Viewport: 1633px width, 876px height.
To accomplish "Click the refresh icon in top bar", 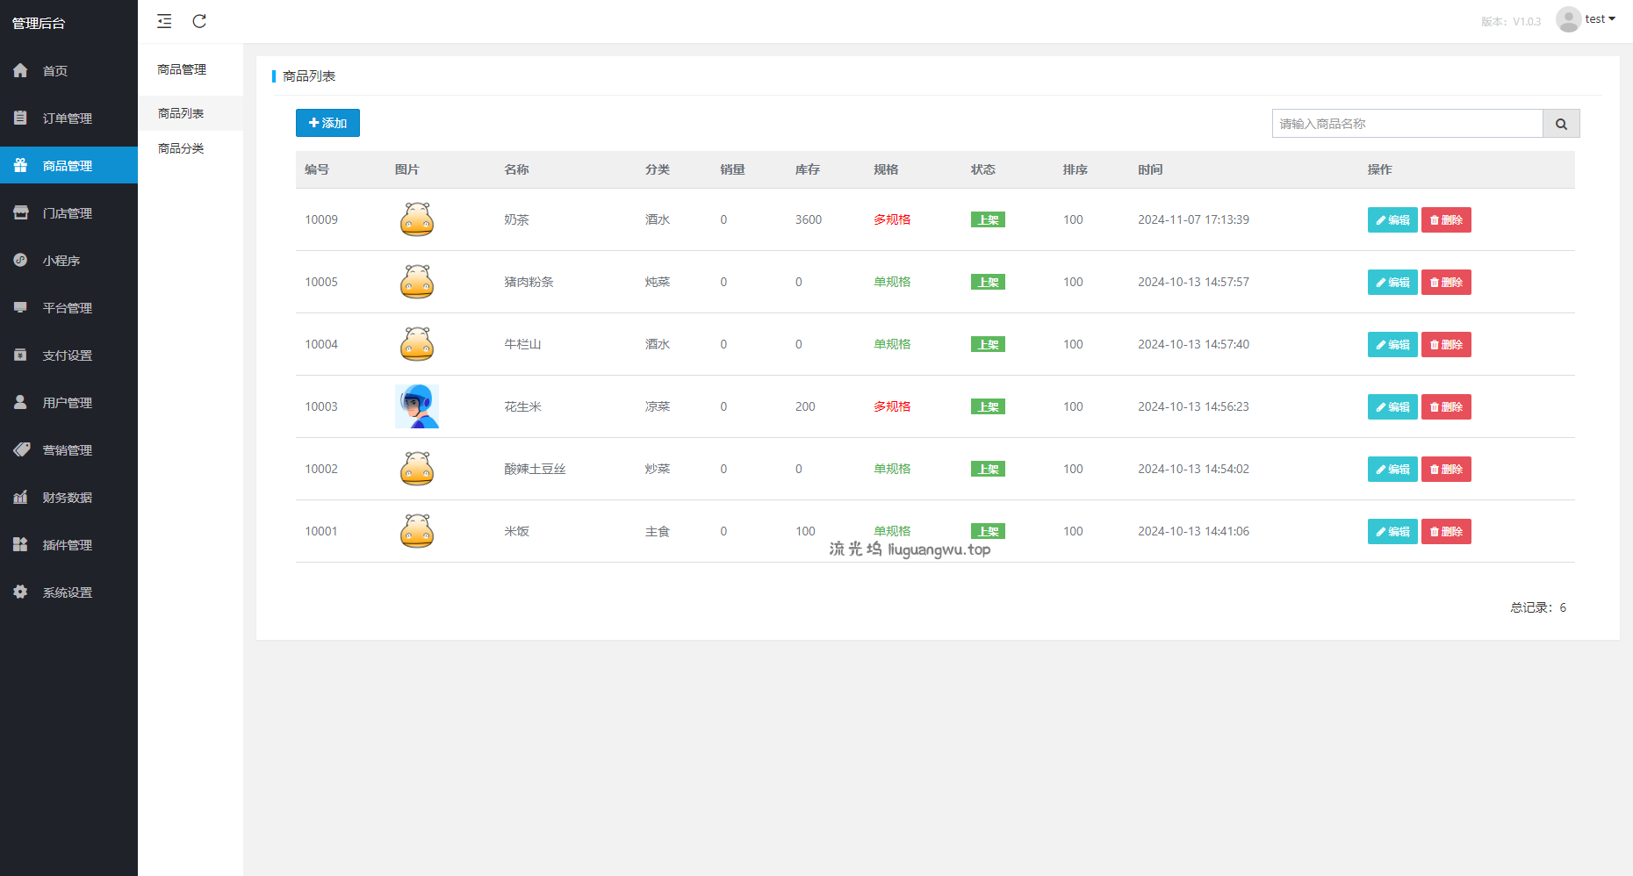I will tap(199, 21).
